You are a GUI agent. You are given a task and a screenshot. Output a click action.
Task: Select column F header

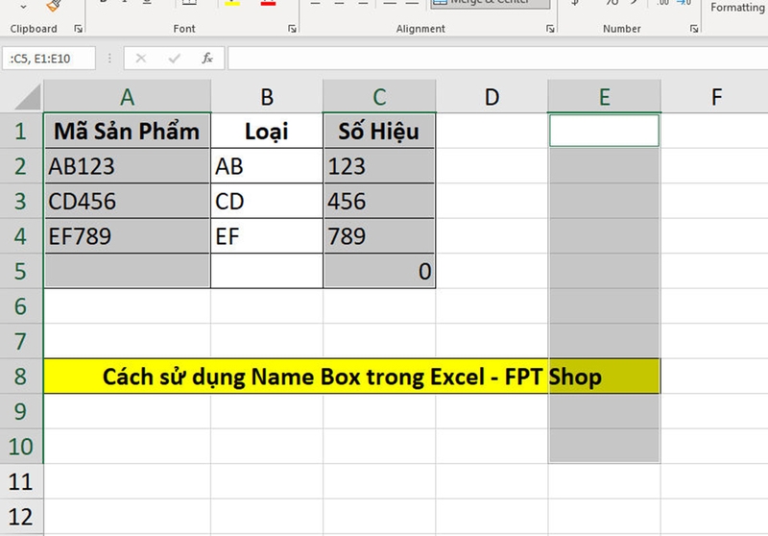[x=715, y=96]
